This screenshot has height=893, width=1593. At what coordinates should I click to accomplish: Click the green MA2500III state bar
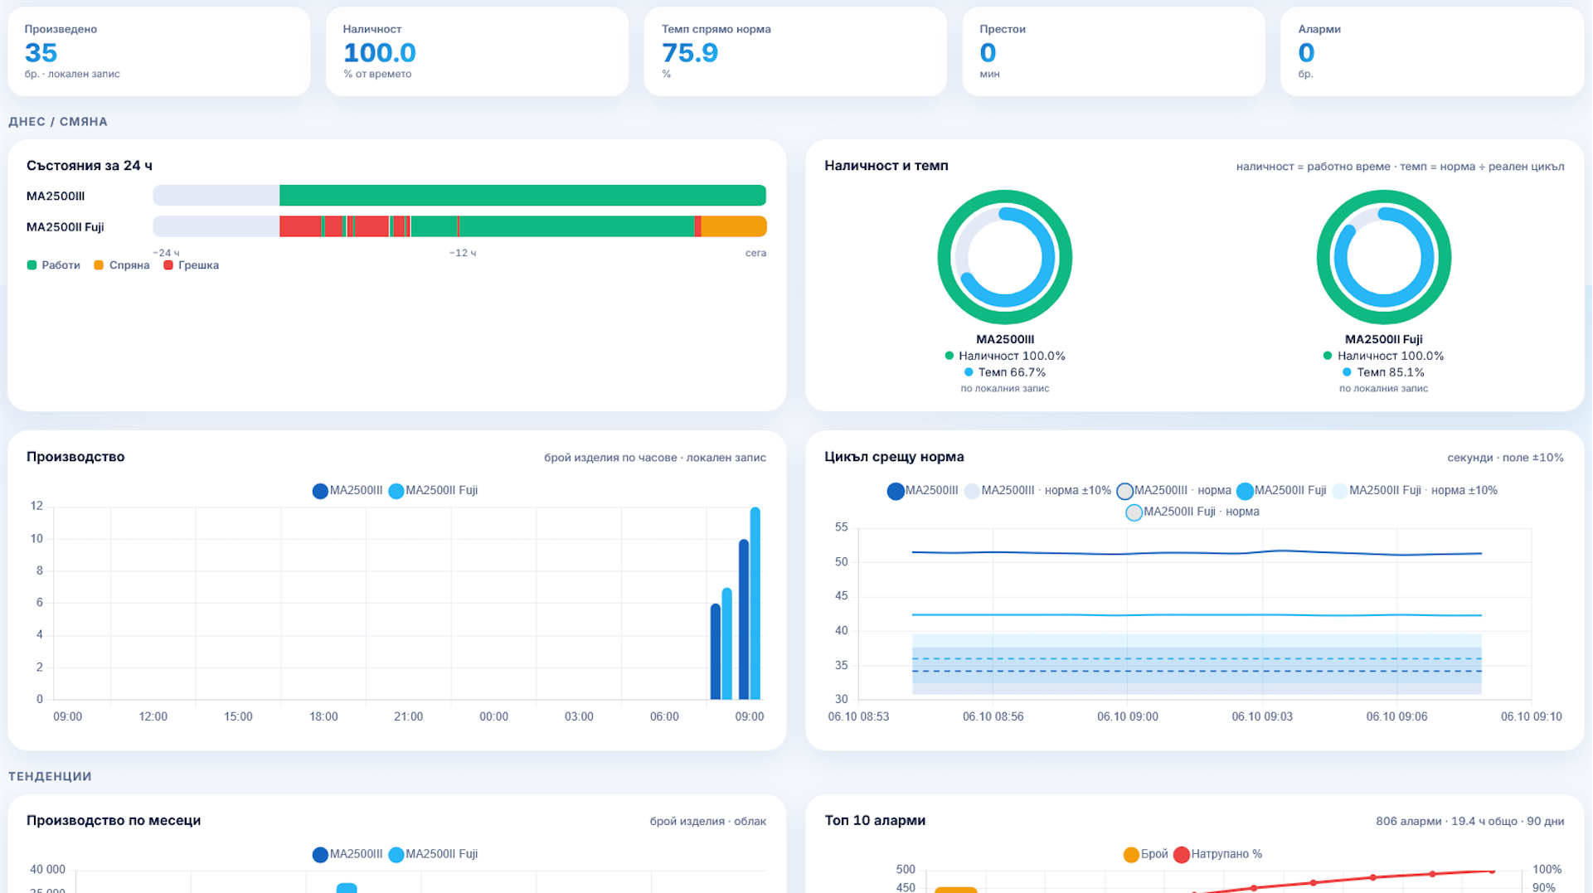click(522, 196)
